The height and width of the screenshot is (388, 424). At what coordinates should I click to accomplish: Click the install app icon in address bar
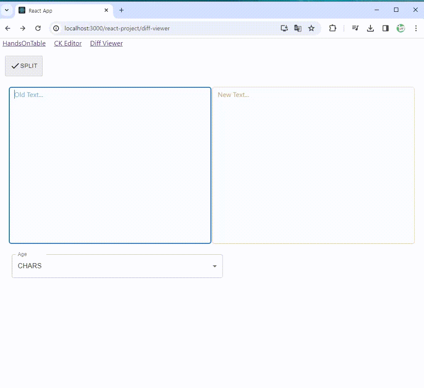[284, 28]
